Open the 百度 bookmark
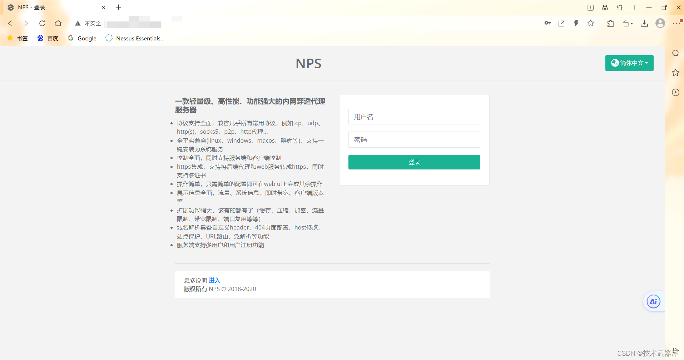The height and width of the screenshot is (360, 684). [x=48, y=38]
